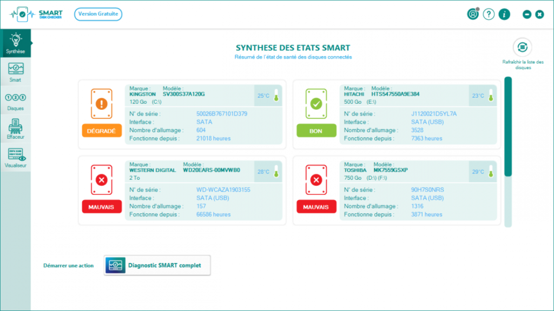Select model MK7559GSXP
Viewport: 554px width, 311px height.
click(391, 170)
